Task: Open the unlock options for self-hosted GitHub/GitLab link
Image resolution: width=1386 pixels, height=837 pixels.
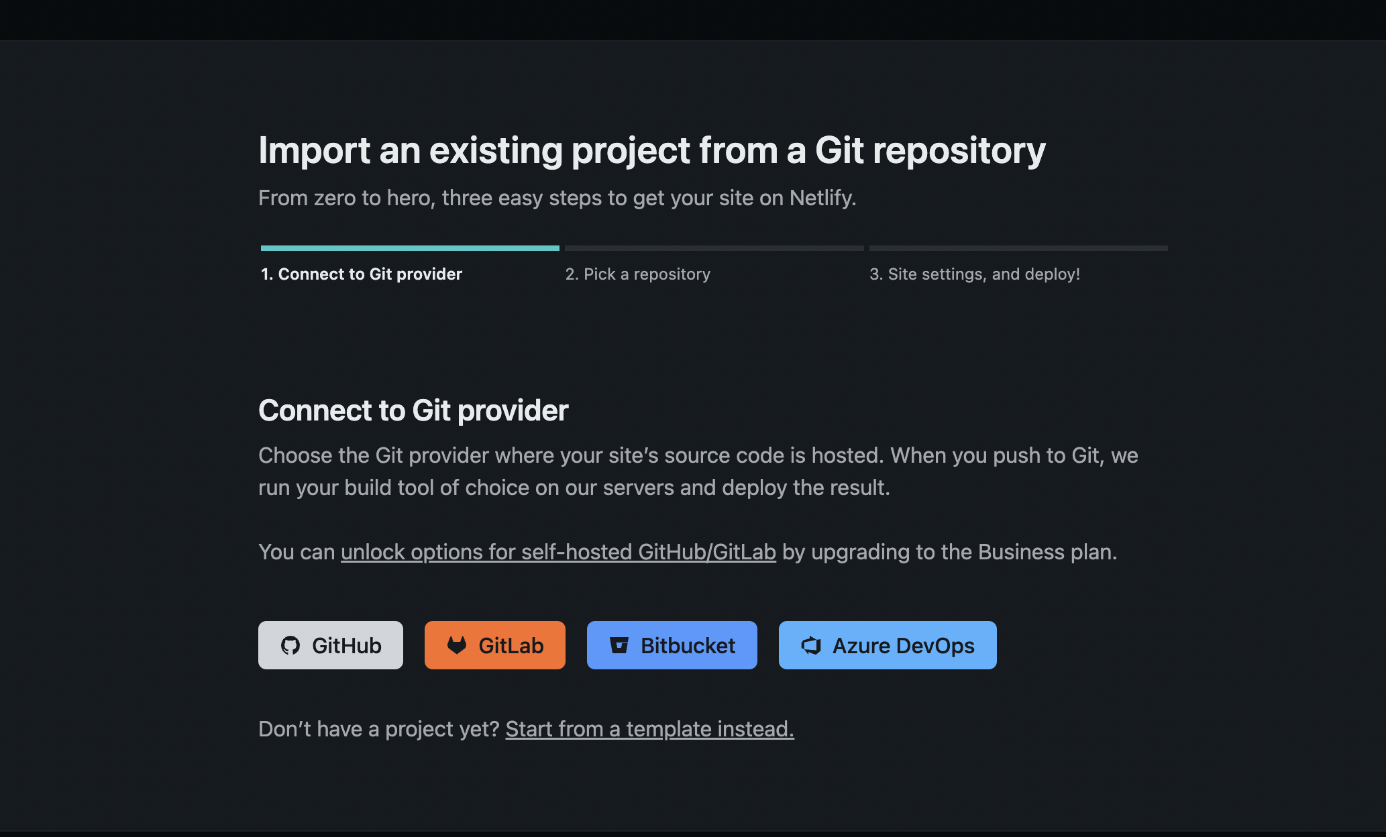Action: coord(558,552)
